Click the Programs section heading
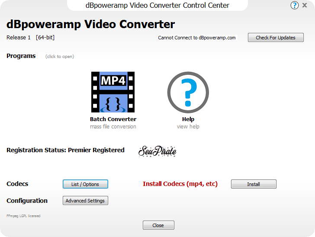This screenshot has width=315, height=237. (21, 56)
